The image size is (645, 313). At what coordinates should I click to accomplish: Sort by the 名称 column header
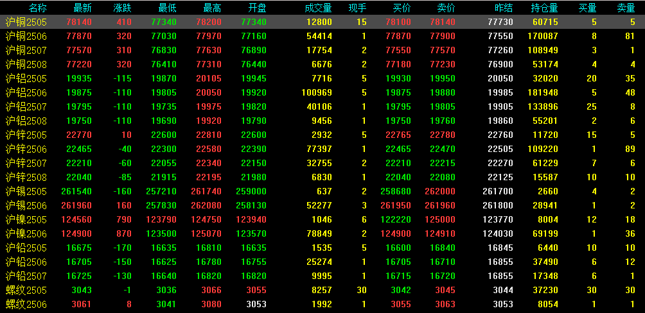coord(38,8)
